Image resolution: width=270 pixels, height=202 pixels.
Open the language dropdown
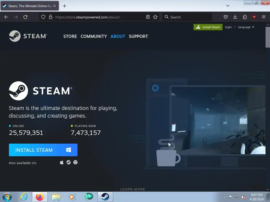(x=246, y=27)
